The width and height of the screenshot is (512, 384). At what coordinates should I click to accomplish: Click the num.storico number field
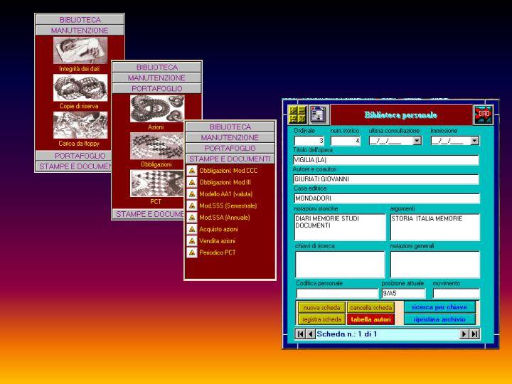(346, 141)
